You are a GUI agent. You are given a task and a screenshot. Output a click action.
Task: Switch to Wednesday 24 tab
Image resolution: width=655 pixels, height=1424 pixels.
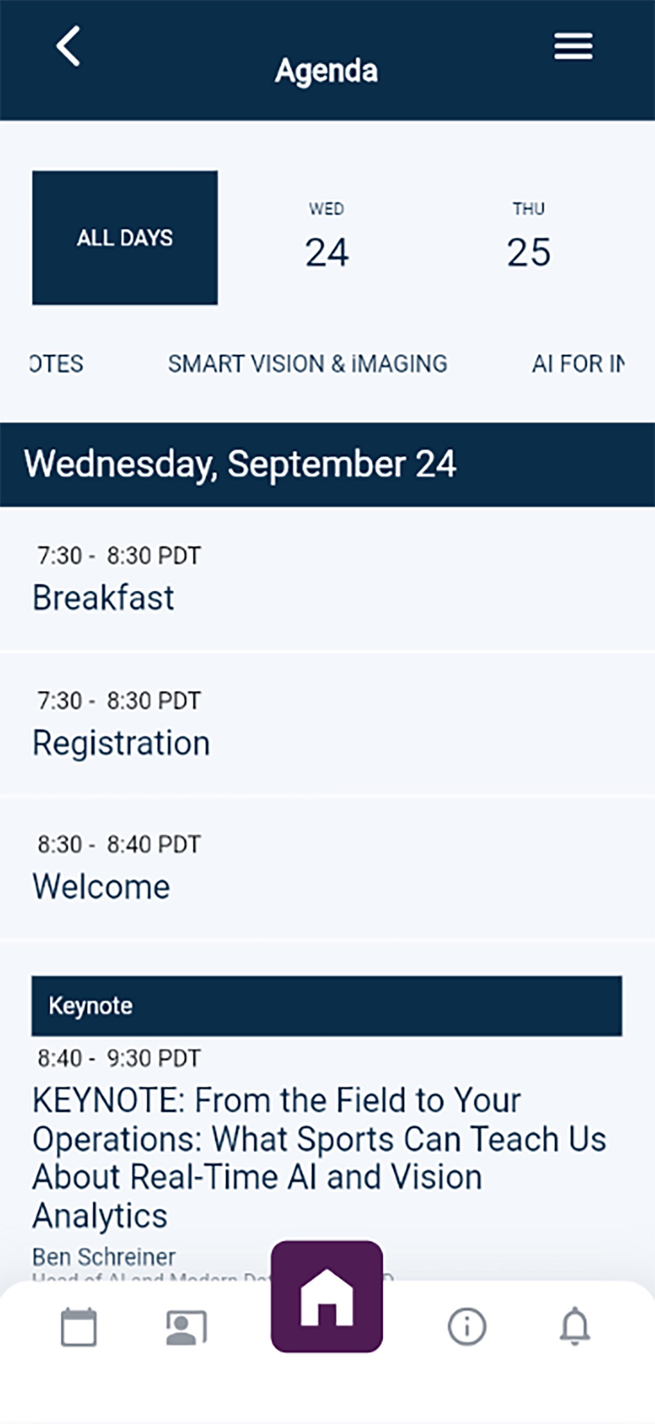[327, 237]
